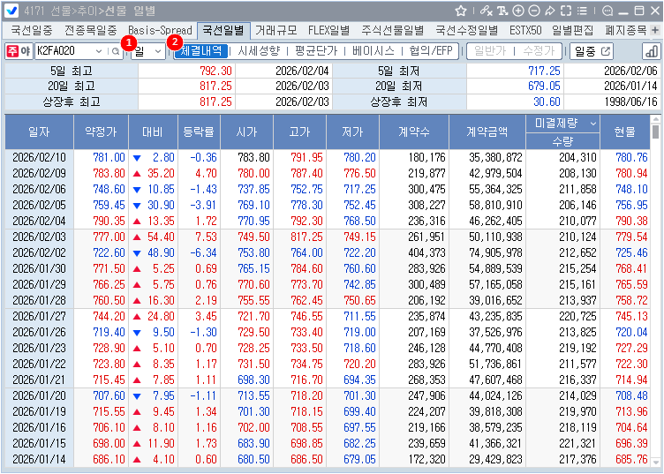
Task: Click the favorites star icon
Action: (x=461, y=11)
